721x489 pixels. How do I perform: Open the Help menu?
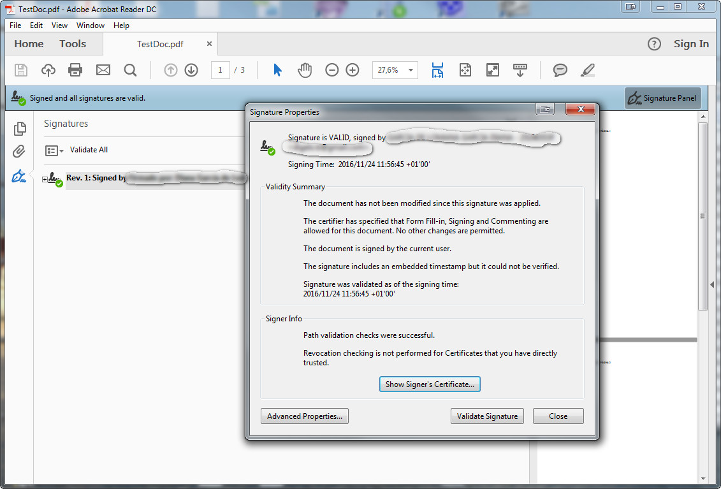pyautogui.click(x=121, y=26)
